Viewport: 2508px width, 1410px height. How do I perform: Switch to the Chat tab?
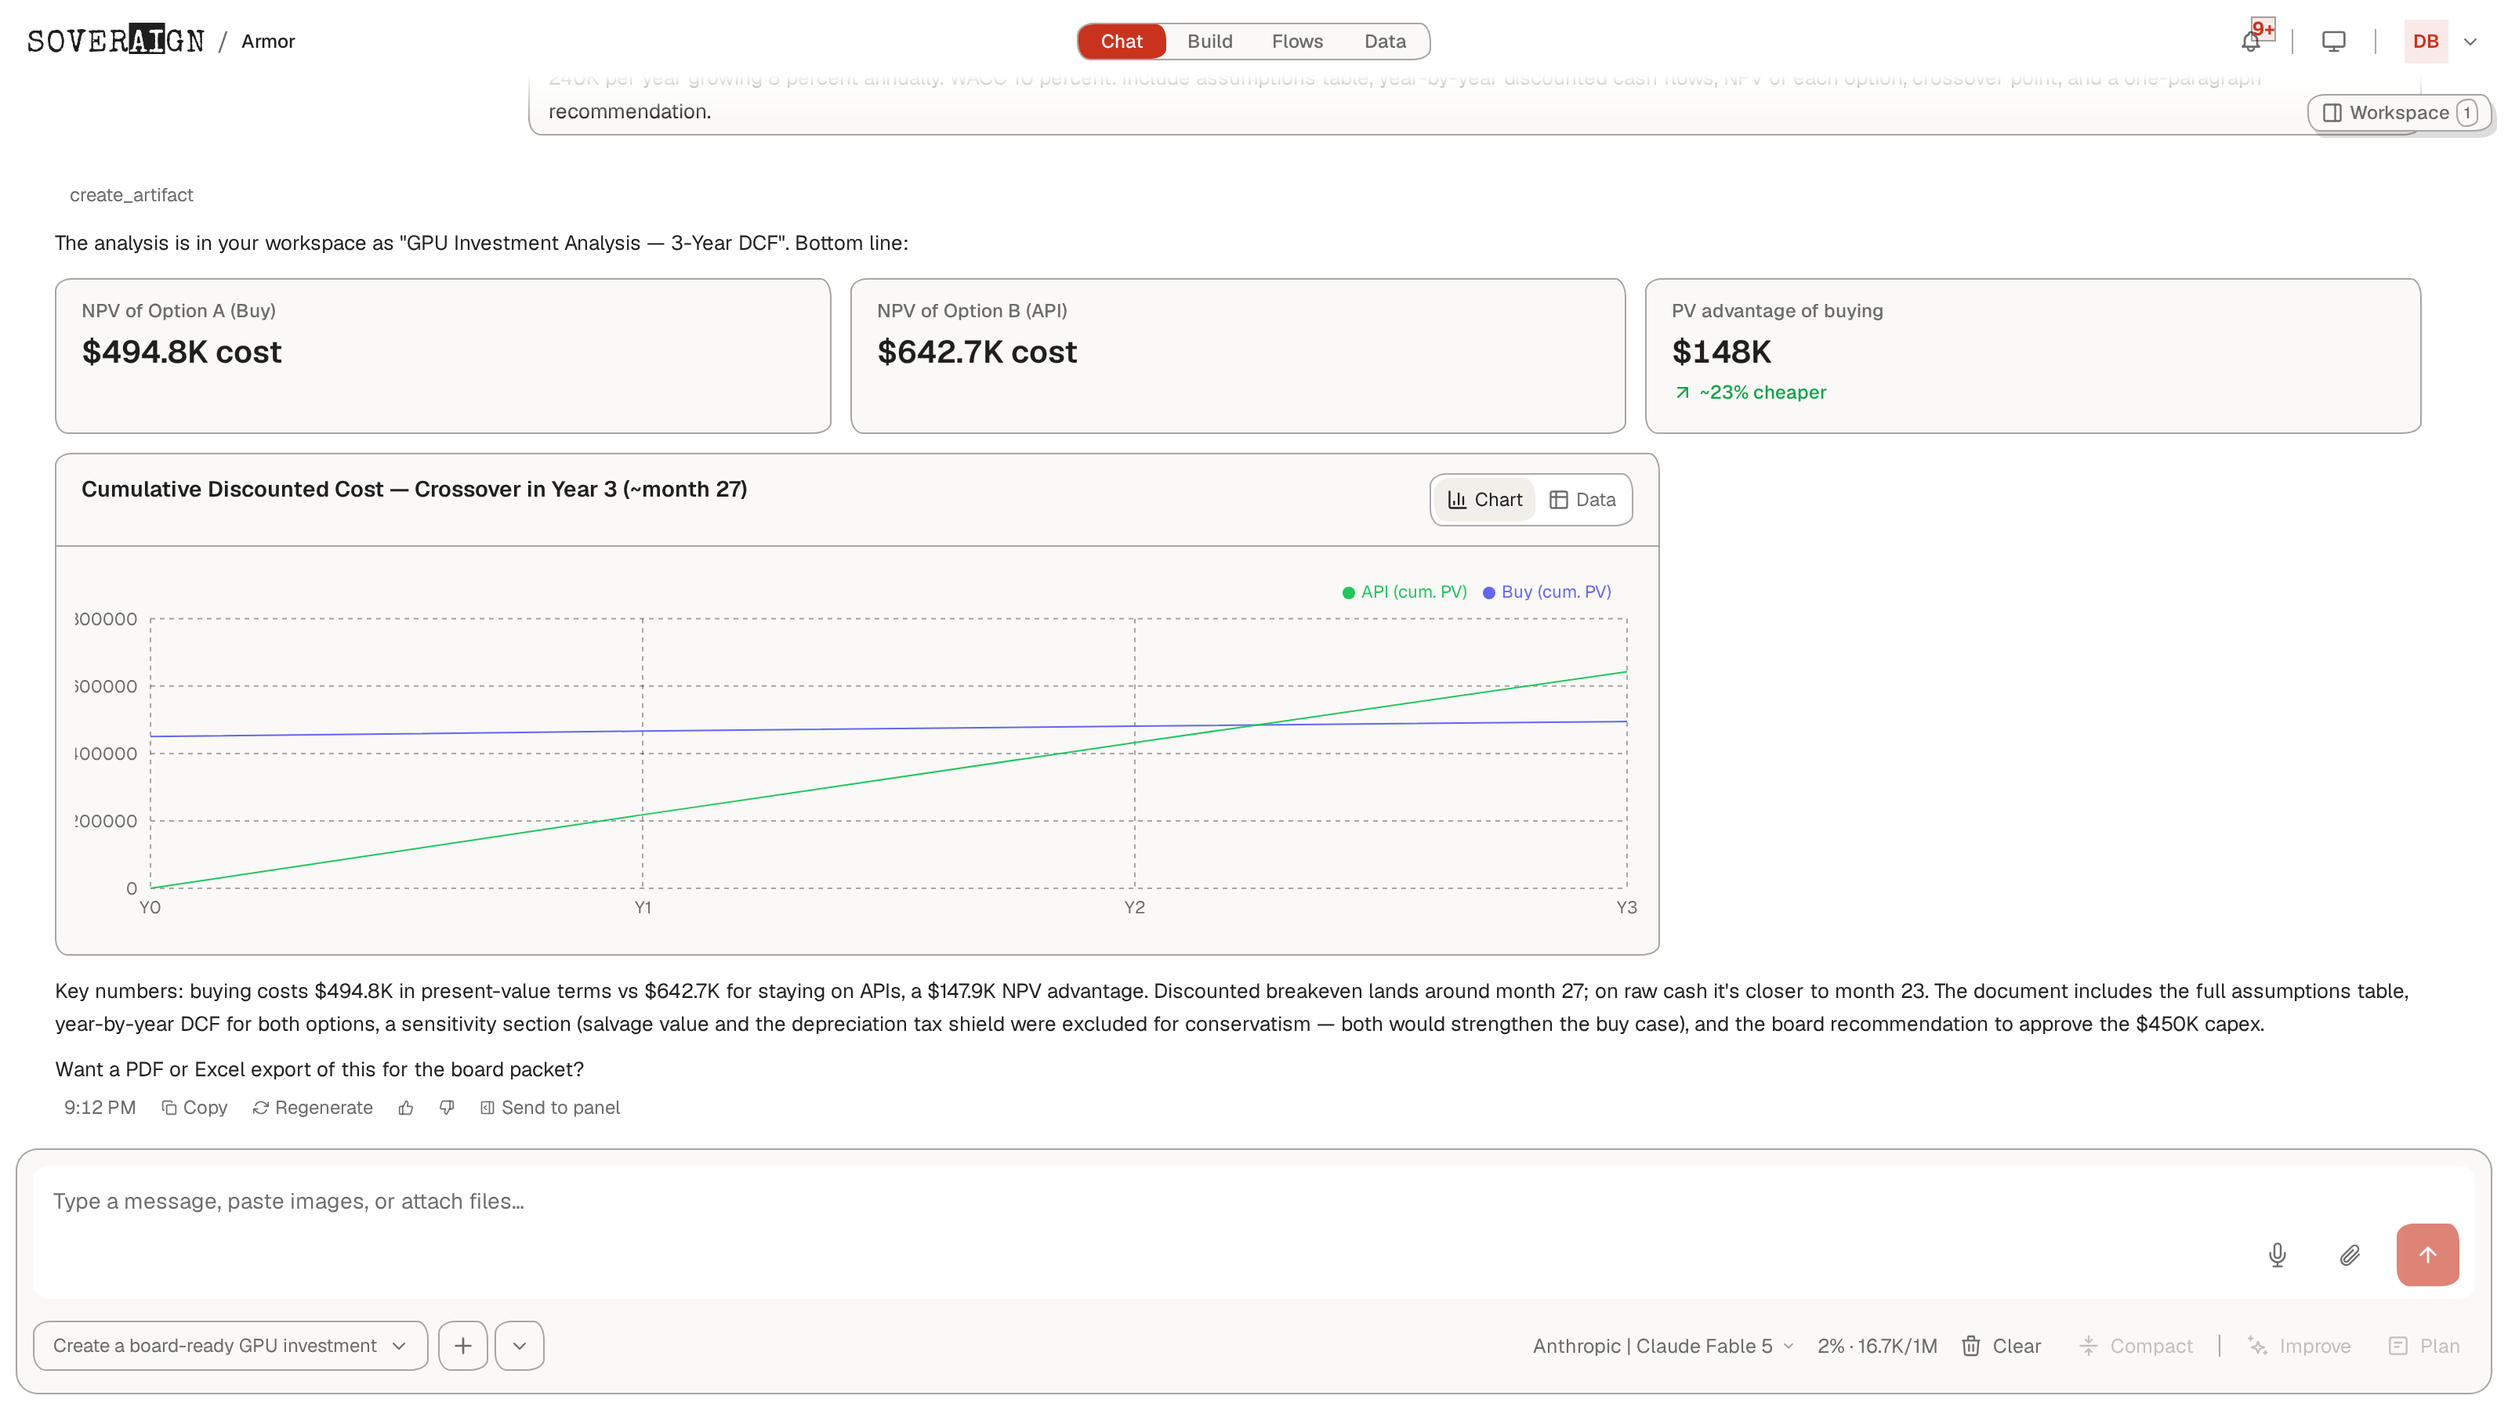click(1122, 41)
